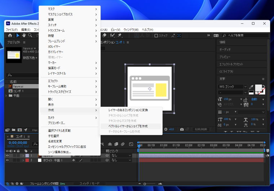Image resolution: width=274 pixels, height=191 pixels.
Task: Select the Selection arrow tool
Action: click(x=18, y=35)
